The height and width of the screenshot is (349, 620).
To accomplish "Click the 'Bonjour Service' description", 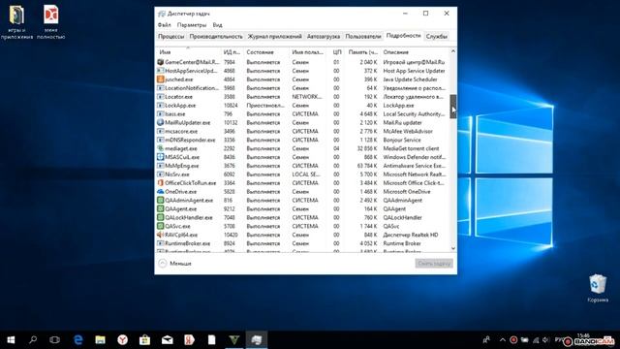I will [x=402, y=140].
